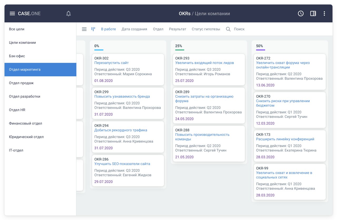Screen dimensions: 337x220
Task: Open the 'Результат' filter
Action: coord(177,29)
